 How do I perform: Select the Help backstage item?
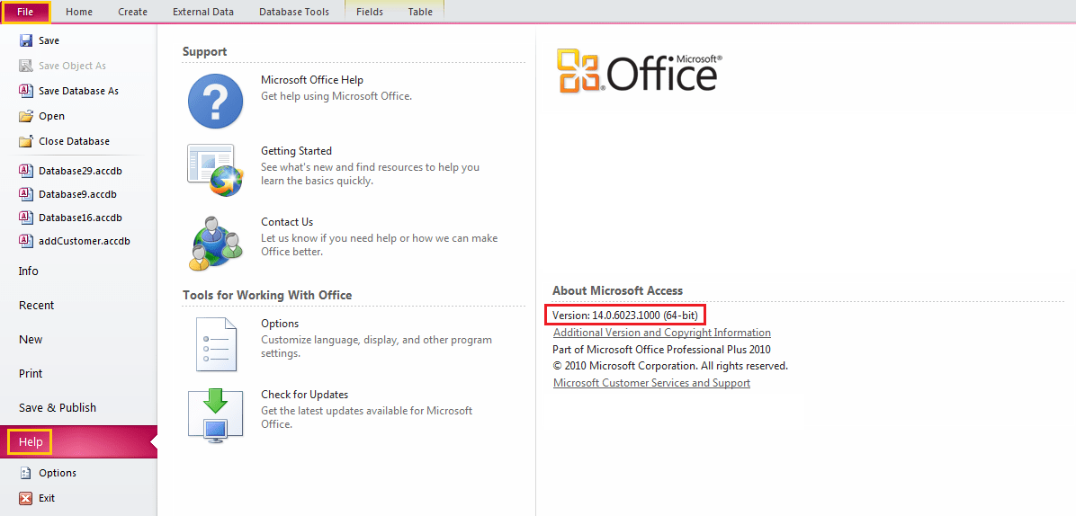click(x=78, y=442)
